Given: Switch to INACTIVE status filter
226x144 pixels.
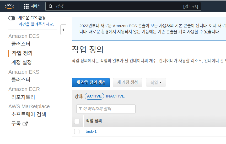Looking at the screenshot, I should [x=115, y=96].
